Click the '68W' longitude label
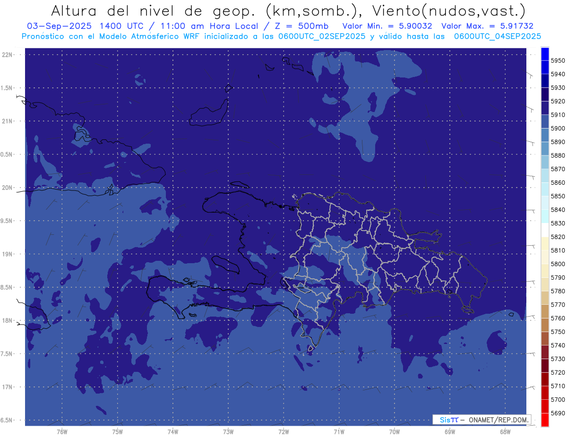This screenshot has width=567, height=438. click(505, 432)
